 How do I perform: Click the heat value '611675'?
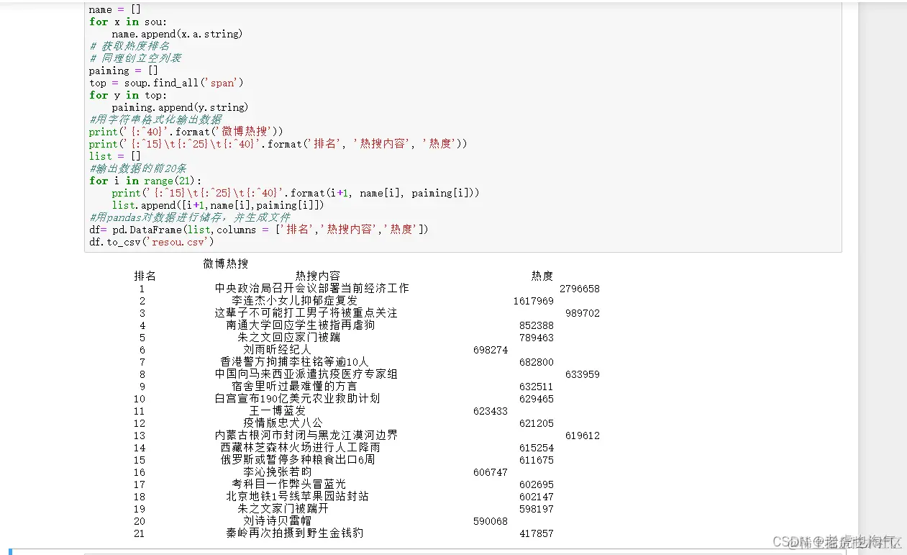(x=537, y=460)
